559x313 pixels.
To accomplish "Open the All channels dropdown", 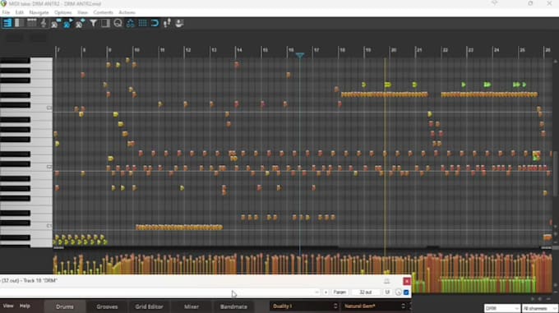I will point(540,308).
